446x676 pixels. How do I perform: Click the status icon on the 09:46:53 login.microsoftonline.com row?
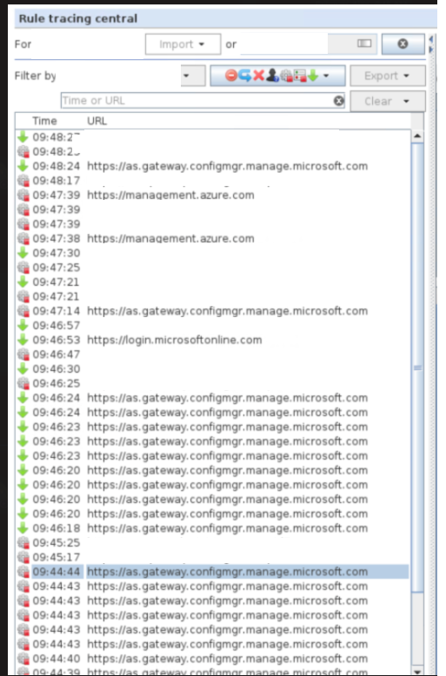[23, 340]
